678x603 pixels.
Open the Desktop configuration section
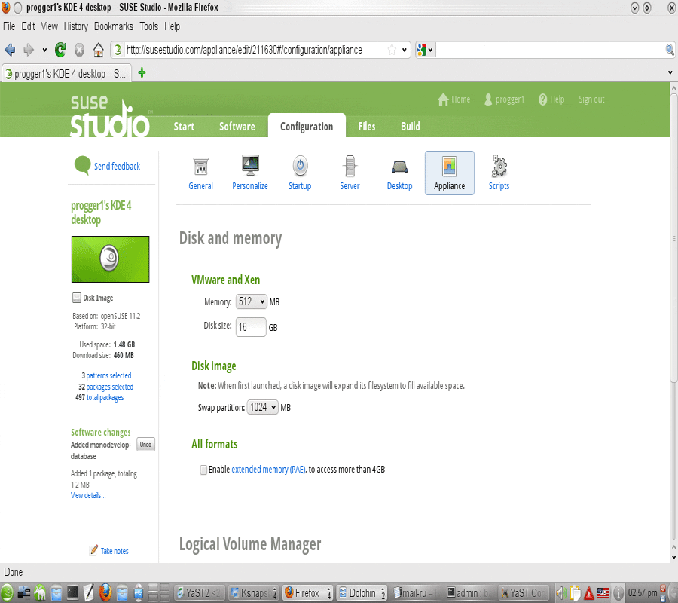point(399,173)
